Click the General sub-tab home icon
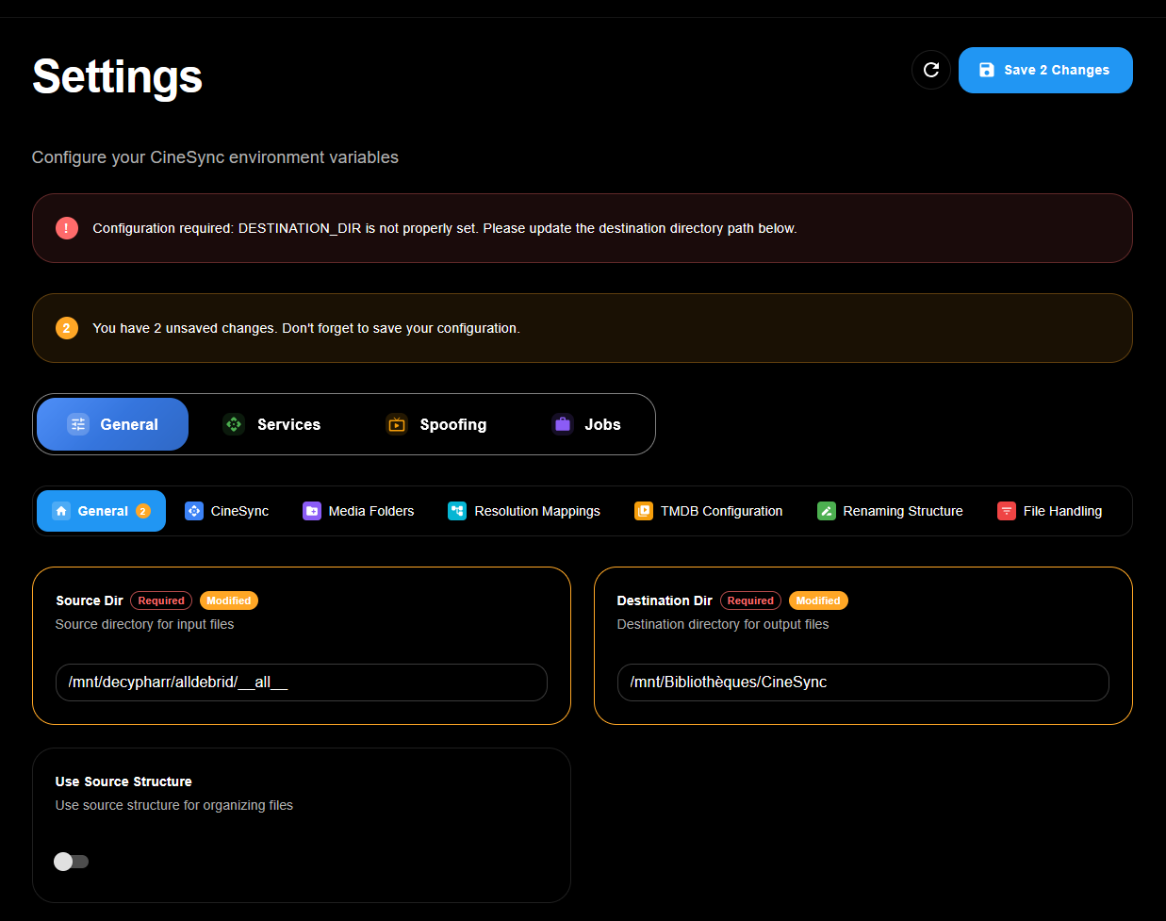1166x921 pixels. coord(61,511)
